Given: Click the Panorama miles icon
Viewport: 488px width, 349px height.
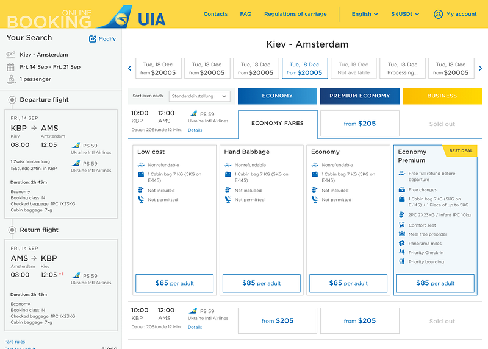Looking at the screenshot, I should [402, 243].
